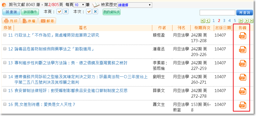Go to page 3 of results
This screenshot has width=256, height=116.
224,21
